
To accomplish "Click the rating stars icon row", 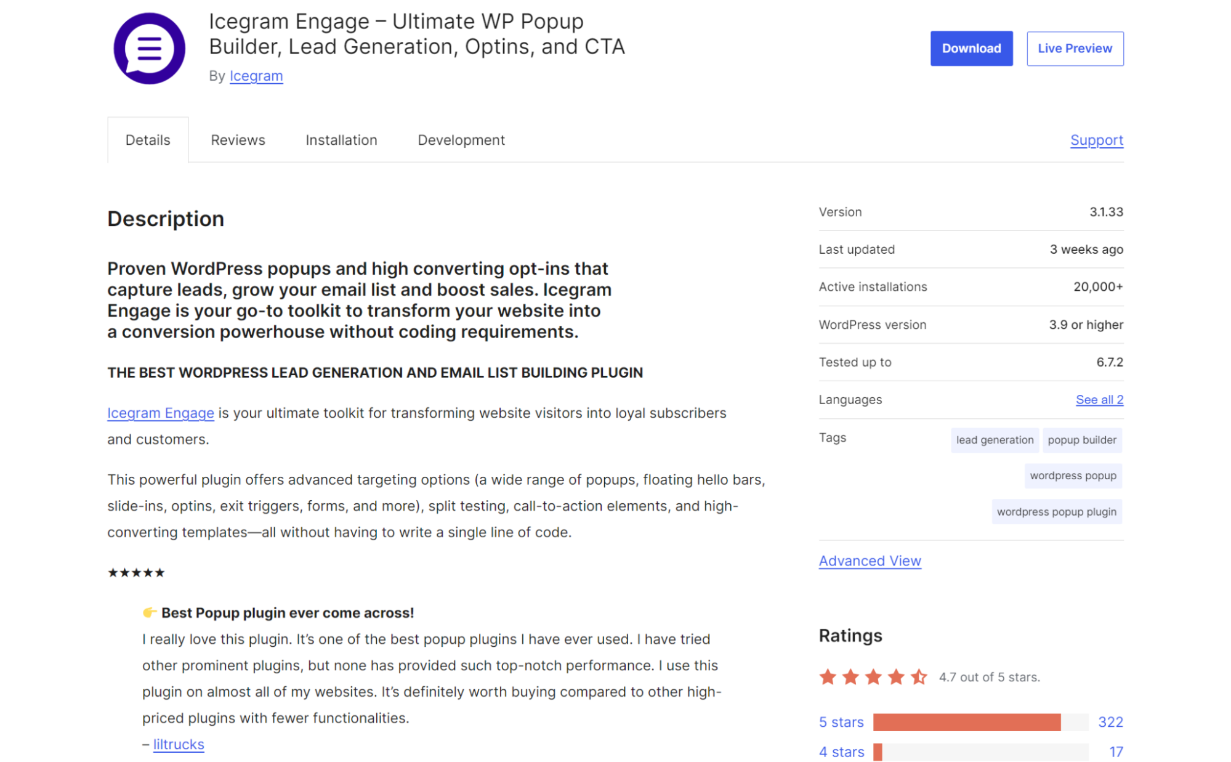I will [x=873, y=677].
